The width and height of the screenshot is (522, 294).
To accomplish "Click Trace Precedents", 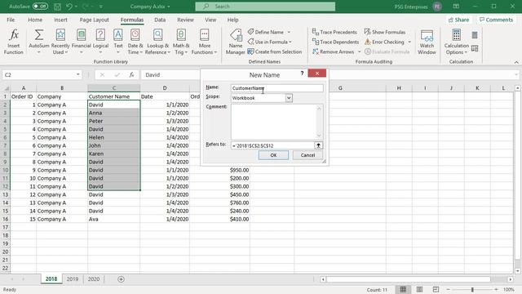I will click(x=334, y=32).
